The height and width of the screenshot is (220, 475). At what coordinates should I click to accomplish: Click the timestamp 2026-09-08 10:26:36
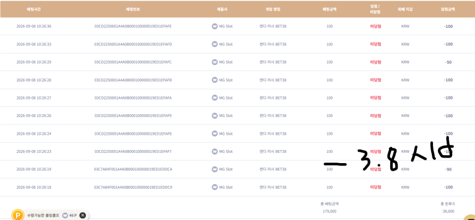pos(34,26)
